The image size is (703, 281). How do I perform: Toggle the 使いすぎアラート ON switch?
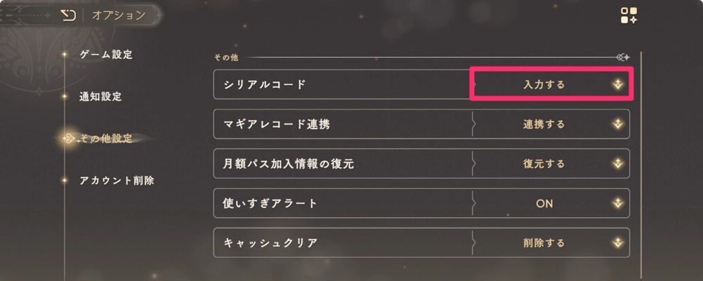click(x=544, y=204)
